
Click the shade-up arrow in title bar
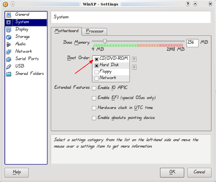click(195, 4)
